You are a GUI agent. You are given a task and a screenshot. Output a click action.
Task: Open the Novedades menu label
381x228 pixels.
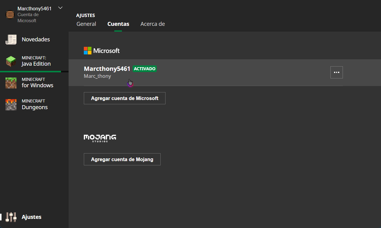(x=36, y=40)
